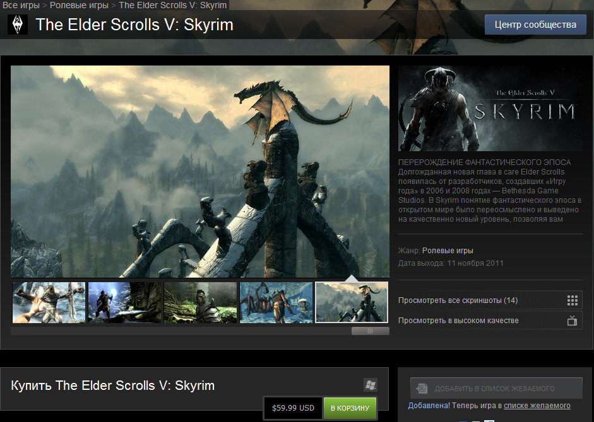Click the screenshot strip scrollbar handle
This screenshot has height=422, width=594.
click(370, 331)
